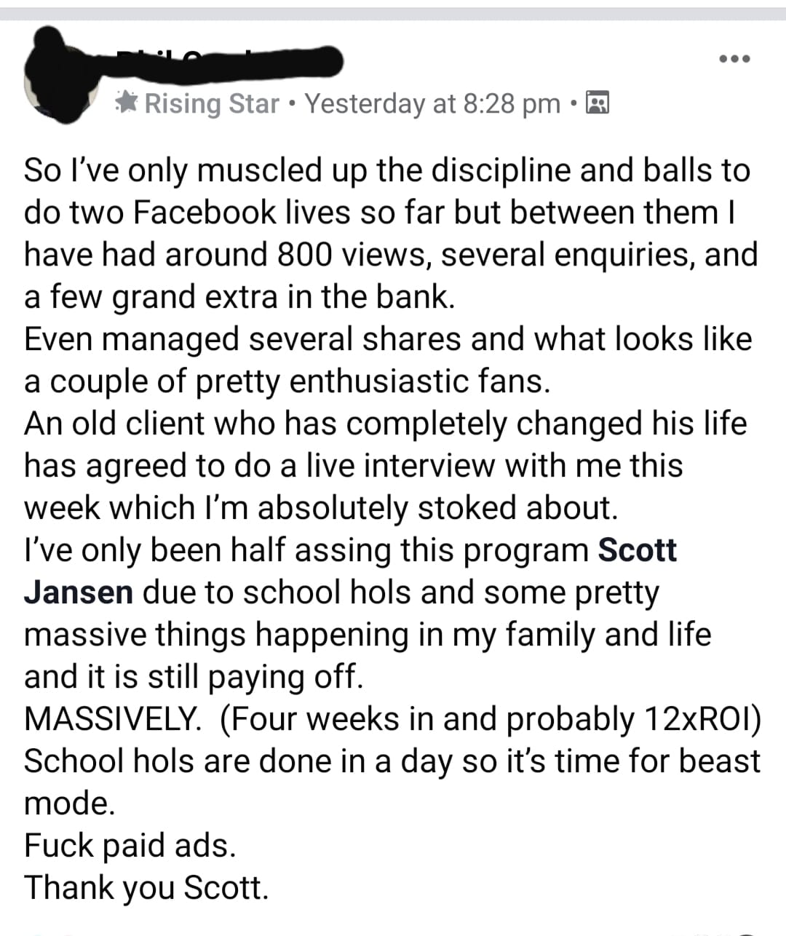
Task: Click the line 'Fuck paid ads.'
Action: pyautogui.click(x=130, y=845)
